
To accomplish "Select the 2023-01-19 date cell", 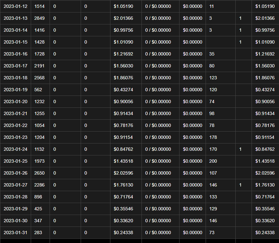I will point(15,90).
